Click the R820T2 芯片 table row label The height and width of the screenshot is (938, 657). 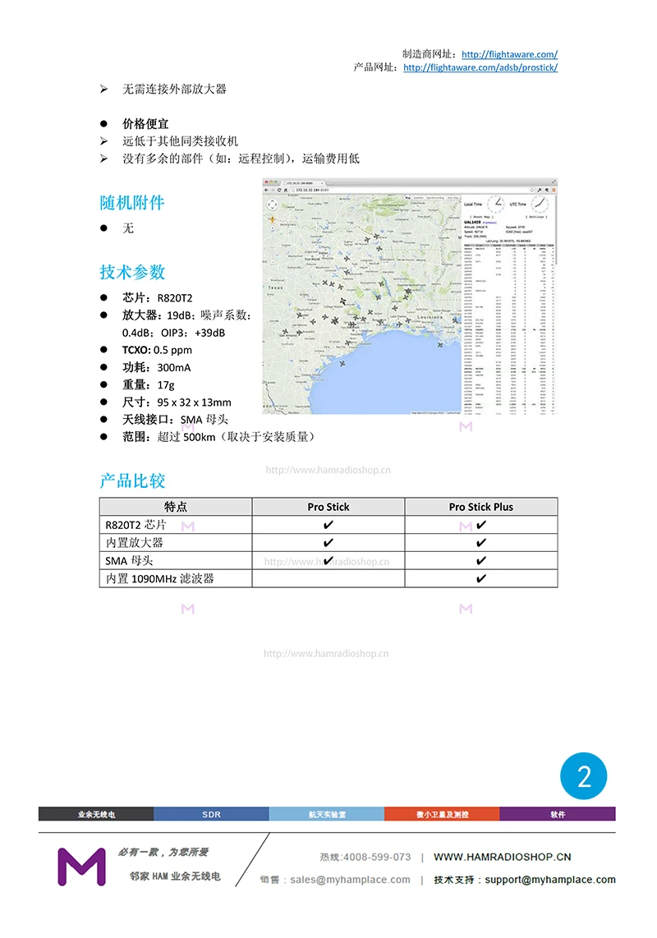click(136, 525)
